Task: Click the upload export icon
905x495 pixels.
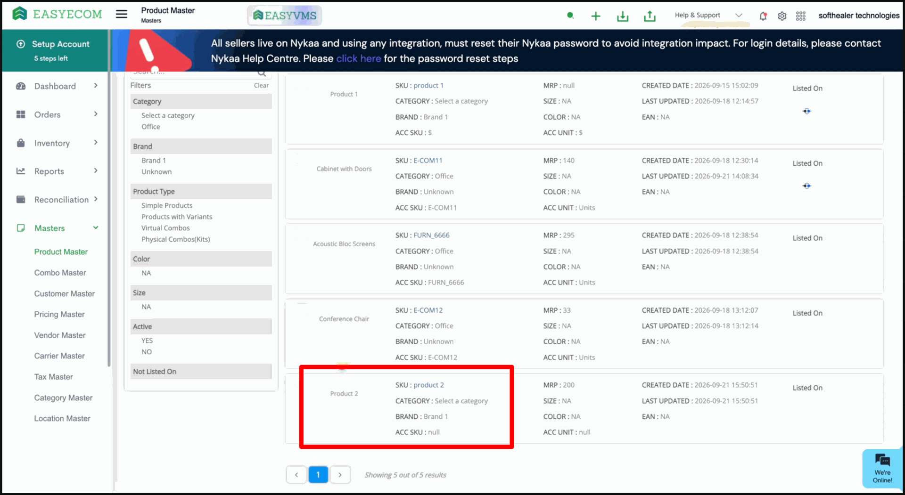Action: (650, 16)
